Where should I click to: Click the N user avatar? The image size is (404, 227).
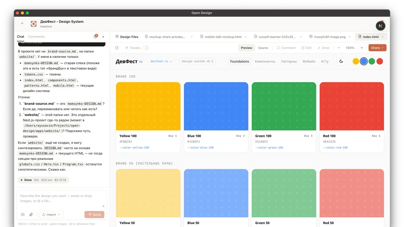380,26
